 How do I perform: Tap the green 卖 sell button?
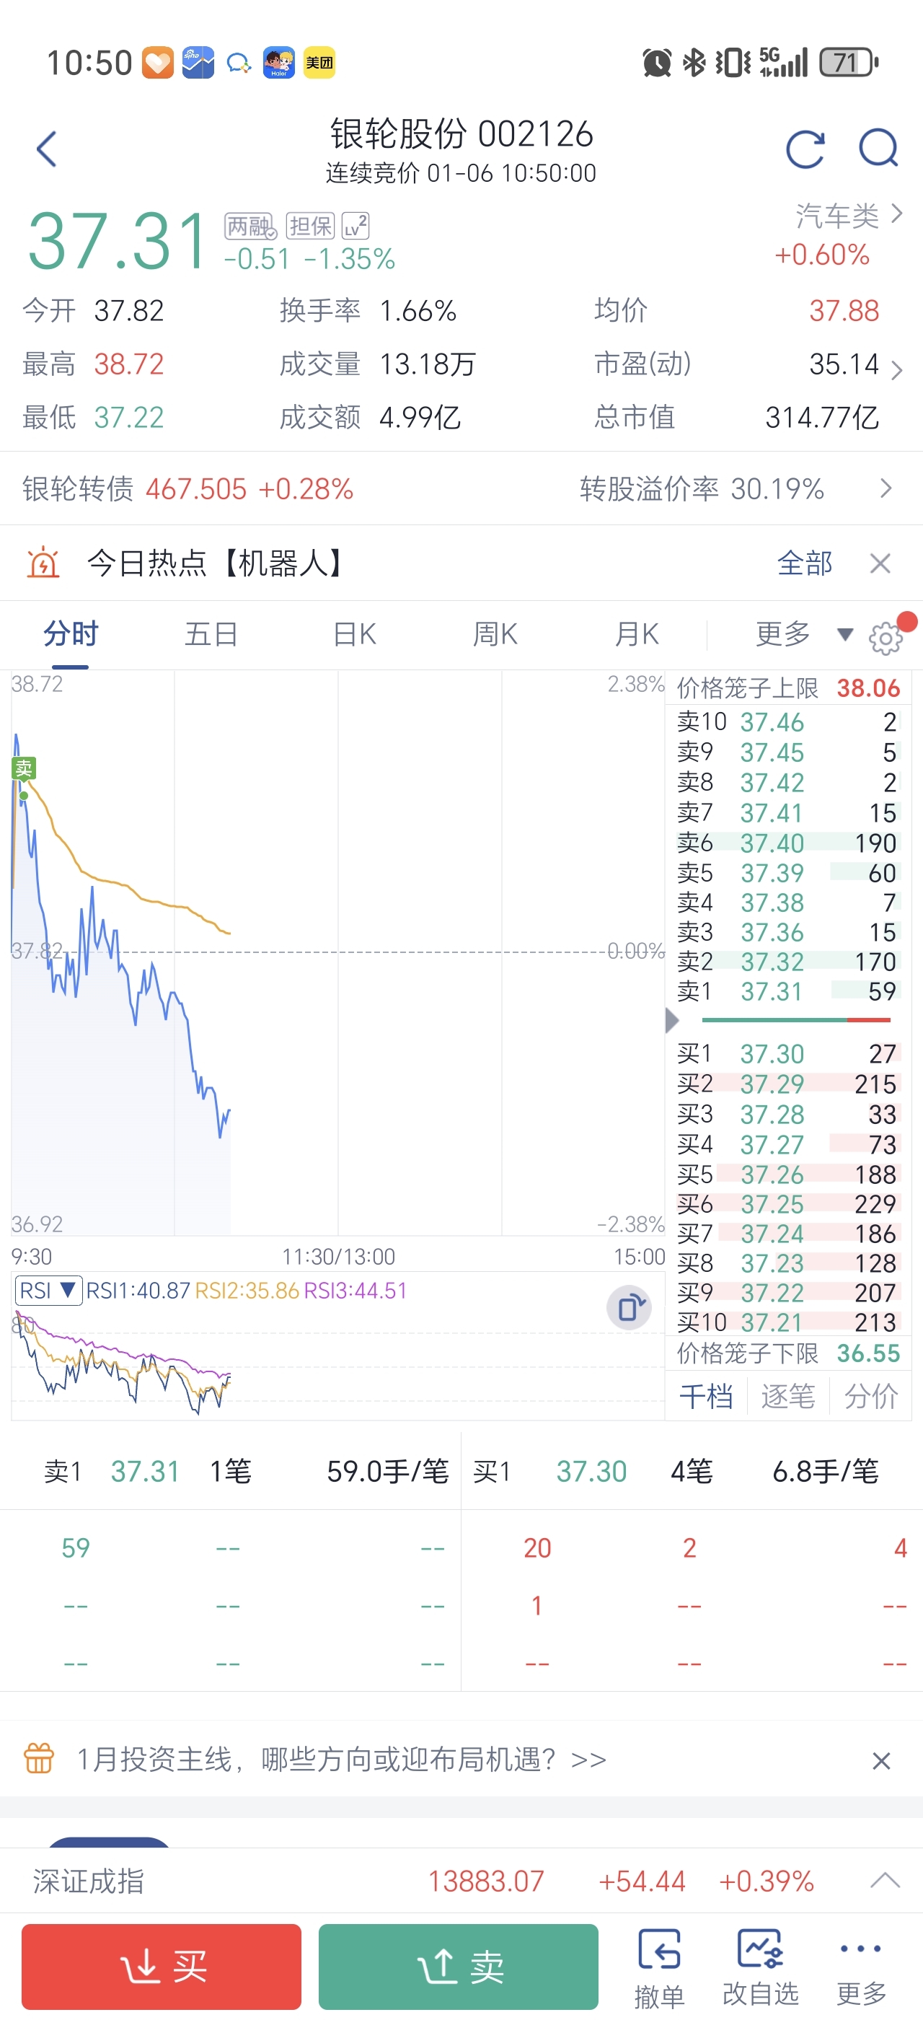[x=459, y=1967]
